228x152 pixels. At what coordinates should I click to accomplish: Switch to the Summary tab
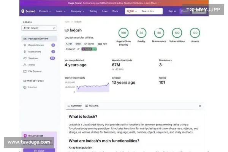pyautogui.click(x=74, y=106)
